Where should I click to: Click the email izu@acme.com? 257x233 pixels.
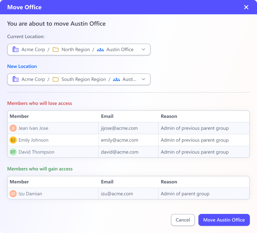[117, 194]
